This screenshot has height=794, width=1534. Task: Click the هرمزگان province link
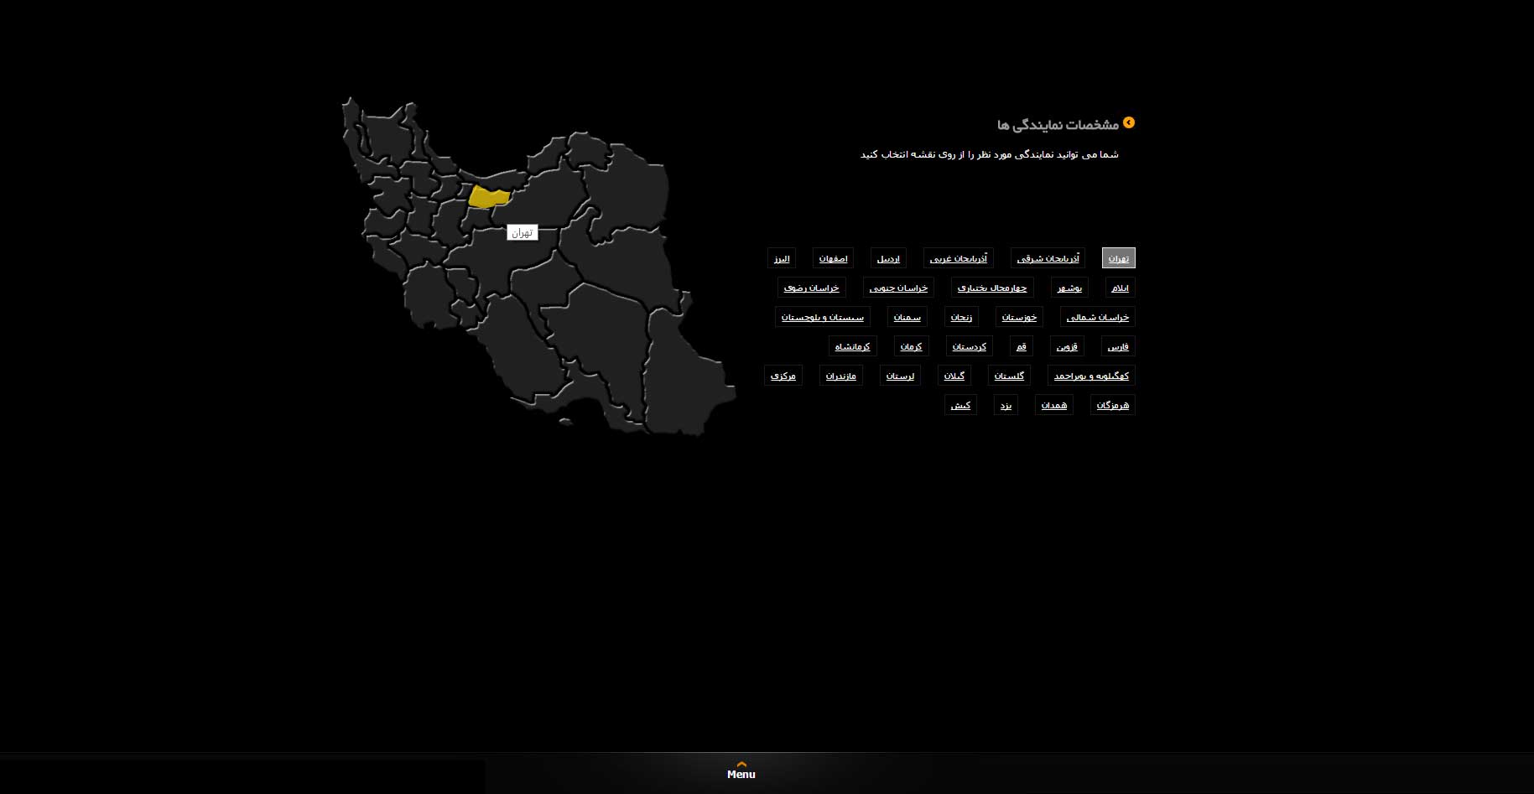1112,405
